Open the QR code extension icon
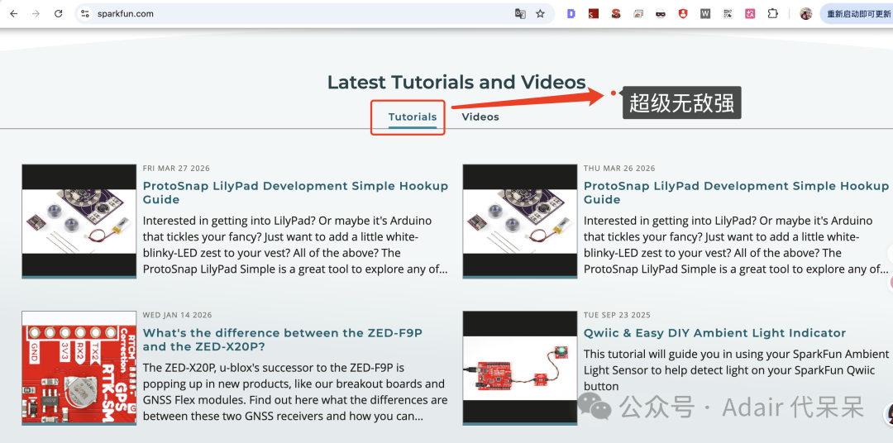This screenshot has height=443, width=893. (728, 14)
